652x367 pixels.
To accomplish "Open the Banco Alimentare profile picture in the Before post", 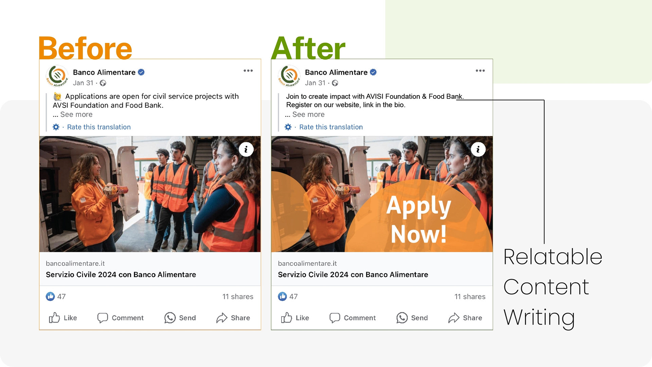I will 57,76.
